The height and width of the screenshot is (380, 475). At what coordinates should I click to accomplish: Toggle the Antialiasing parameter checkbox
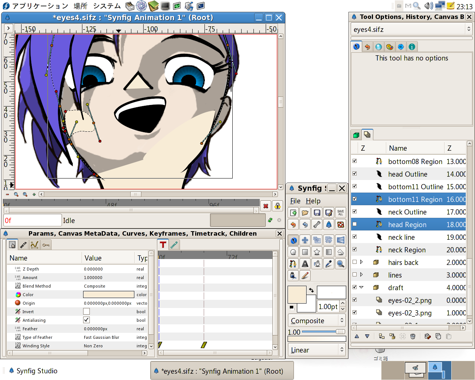pyautogui.click(x=86, y=320)
